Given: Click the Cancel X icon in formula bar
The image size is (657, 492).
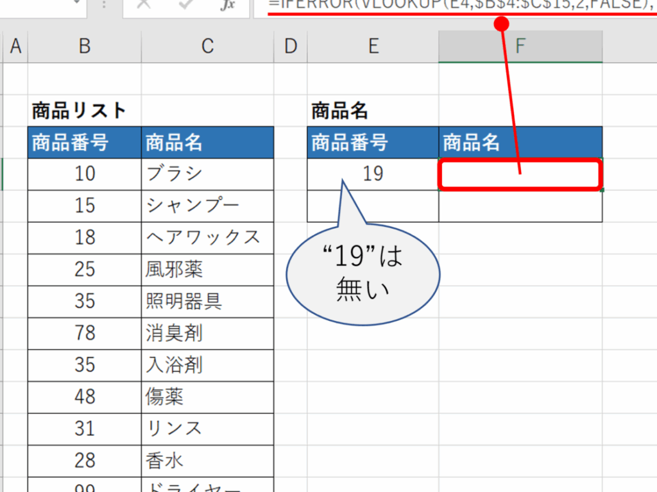Looking at the screenshot, I should coord(144,5).
